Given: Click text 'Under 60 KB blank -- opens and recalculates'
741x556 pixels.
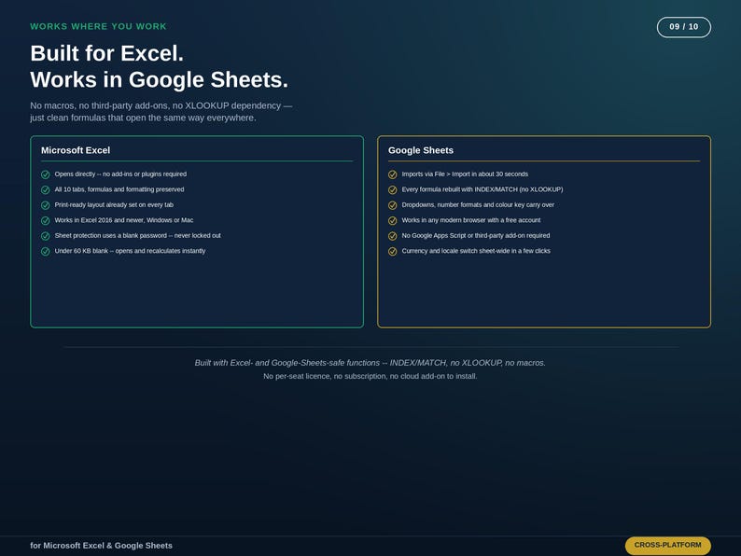Looking at the screenshot, I should [x=130, y=251].
